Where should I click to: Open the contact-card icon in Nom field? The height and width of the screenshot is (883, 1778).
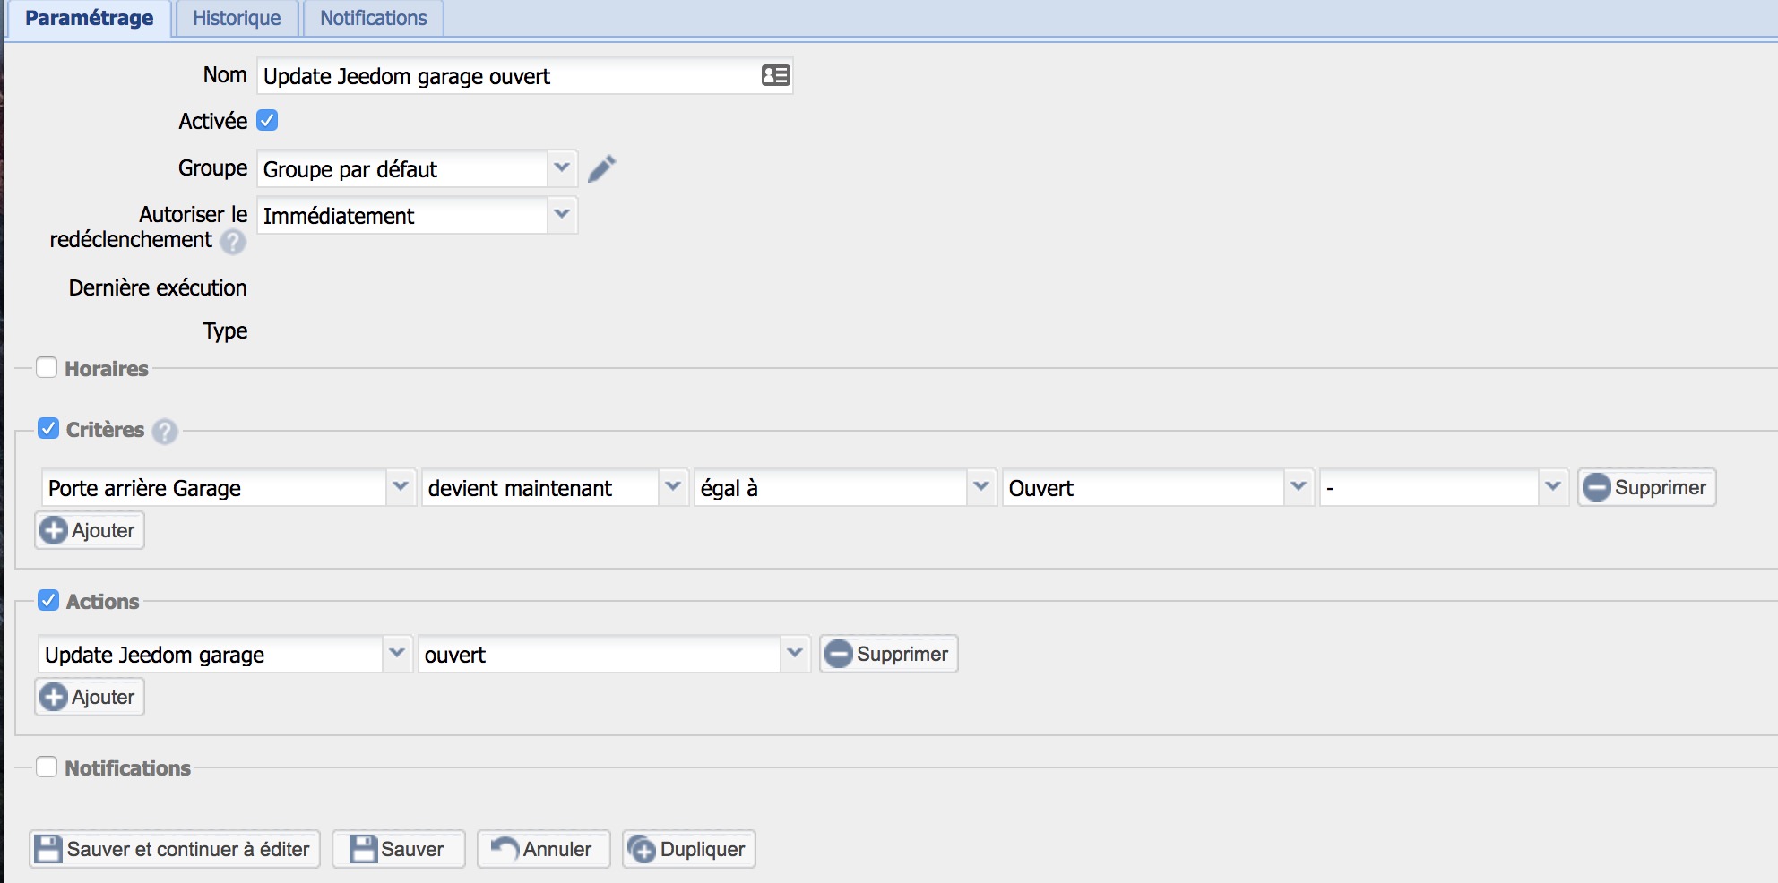click(775, 75)
